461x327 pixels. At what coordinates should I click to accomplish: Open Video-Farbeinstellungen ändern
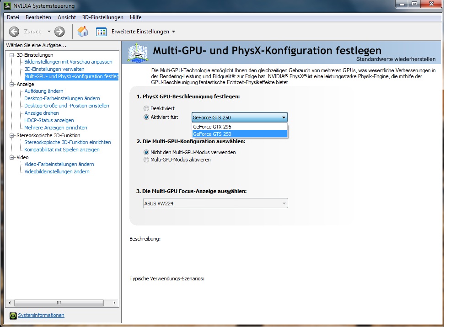[59, 164]
